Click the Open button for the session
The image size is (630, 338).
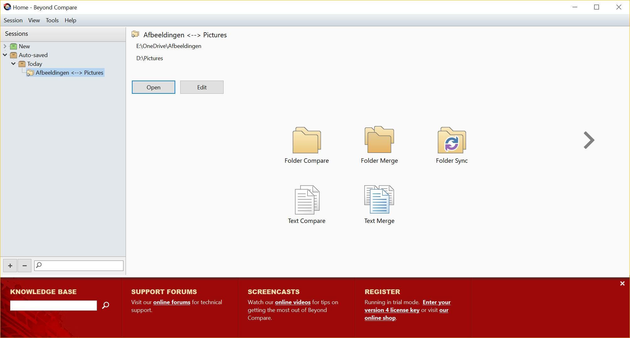point(154,87)
